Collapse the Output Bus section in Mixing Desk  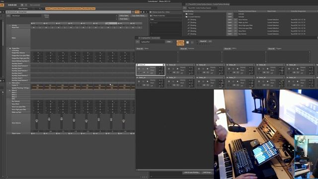point(10,48)
